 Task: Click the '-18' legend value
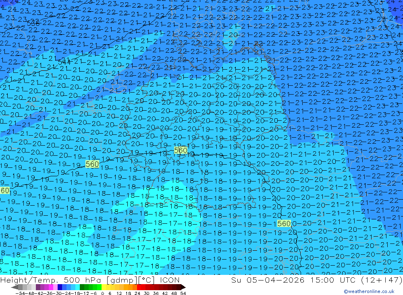(75, 293)
